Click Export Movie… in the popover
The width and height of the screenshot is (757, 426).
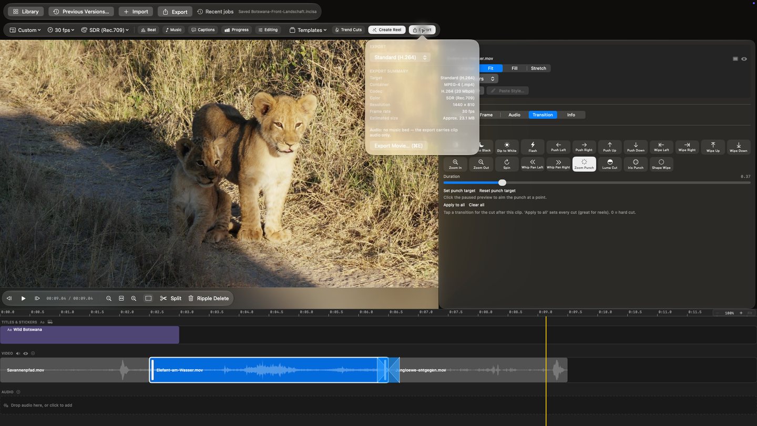click(x=398, y=146)
